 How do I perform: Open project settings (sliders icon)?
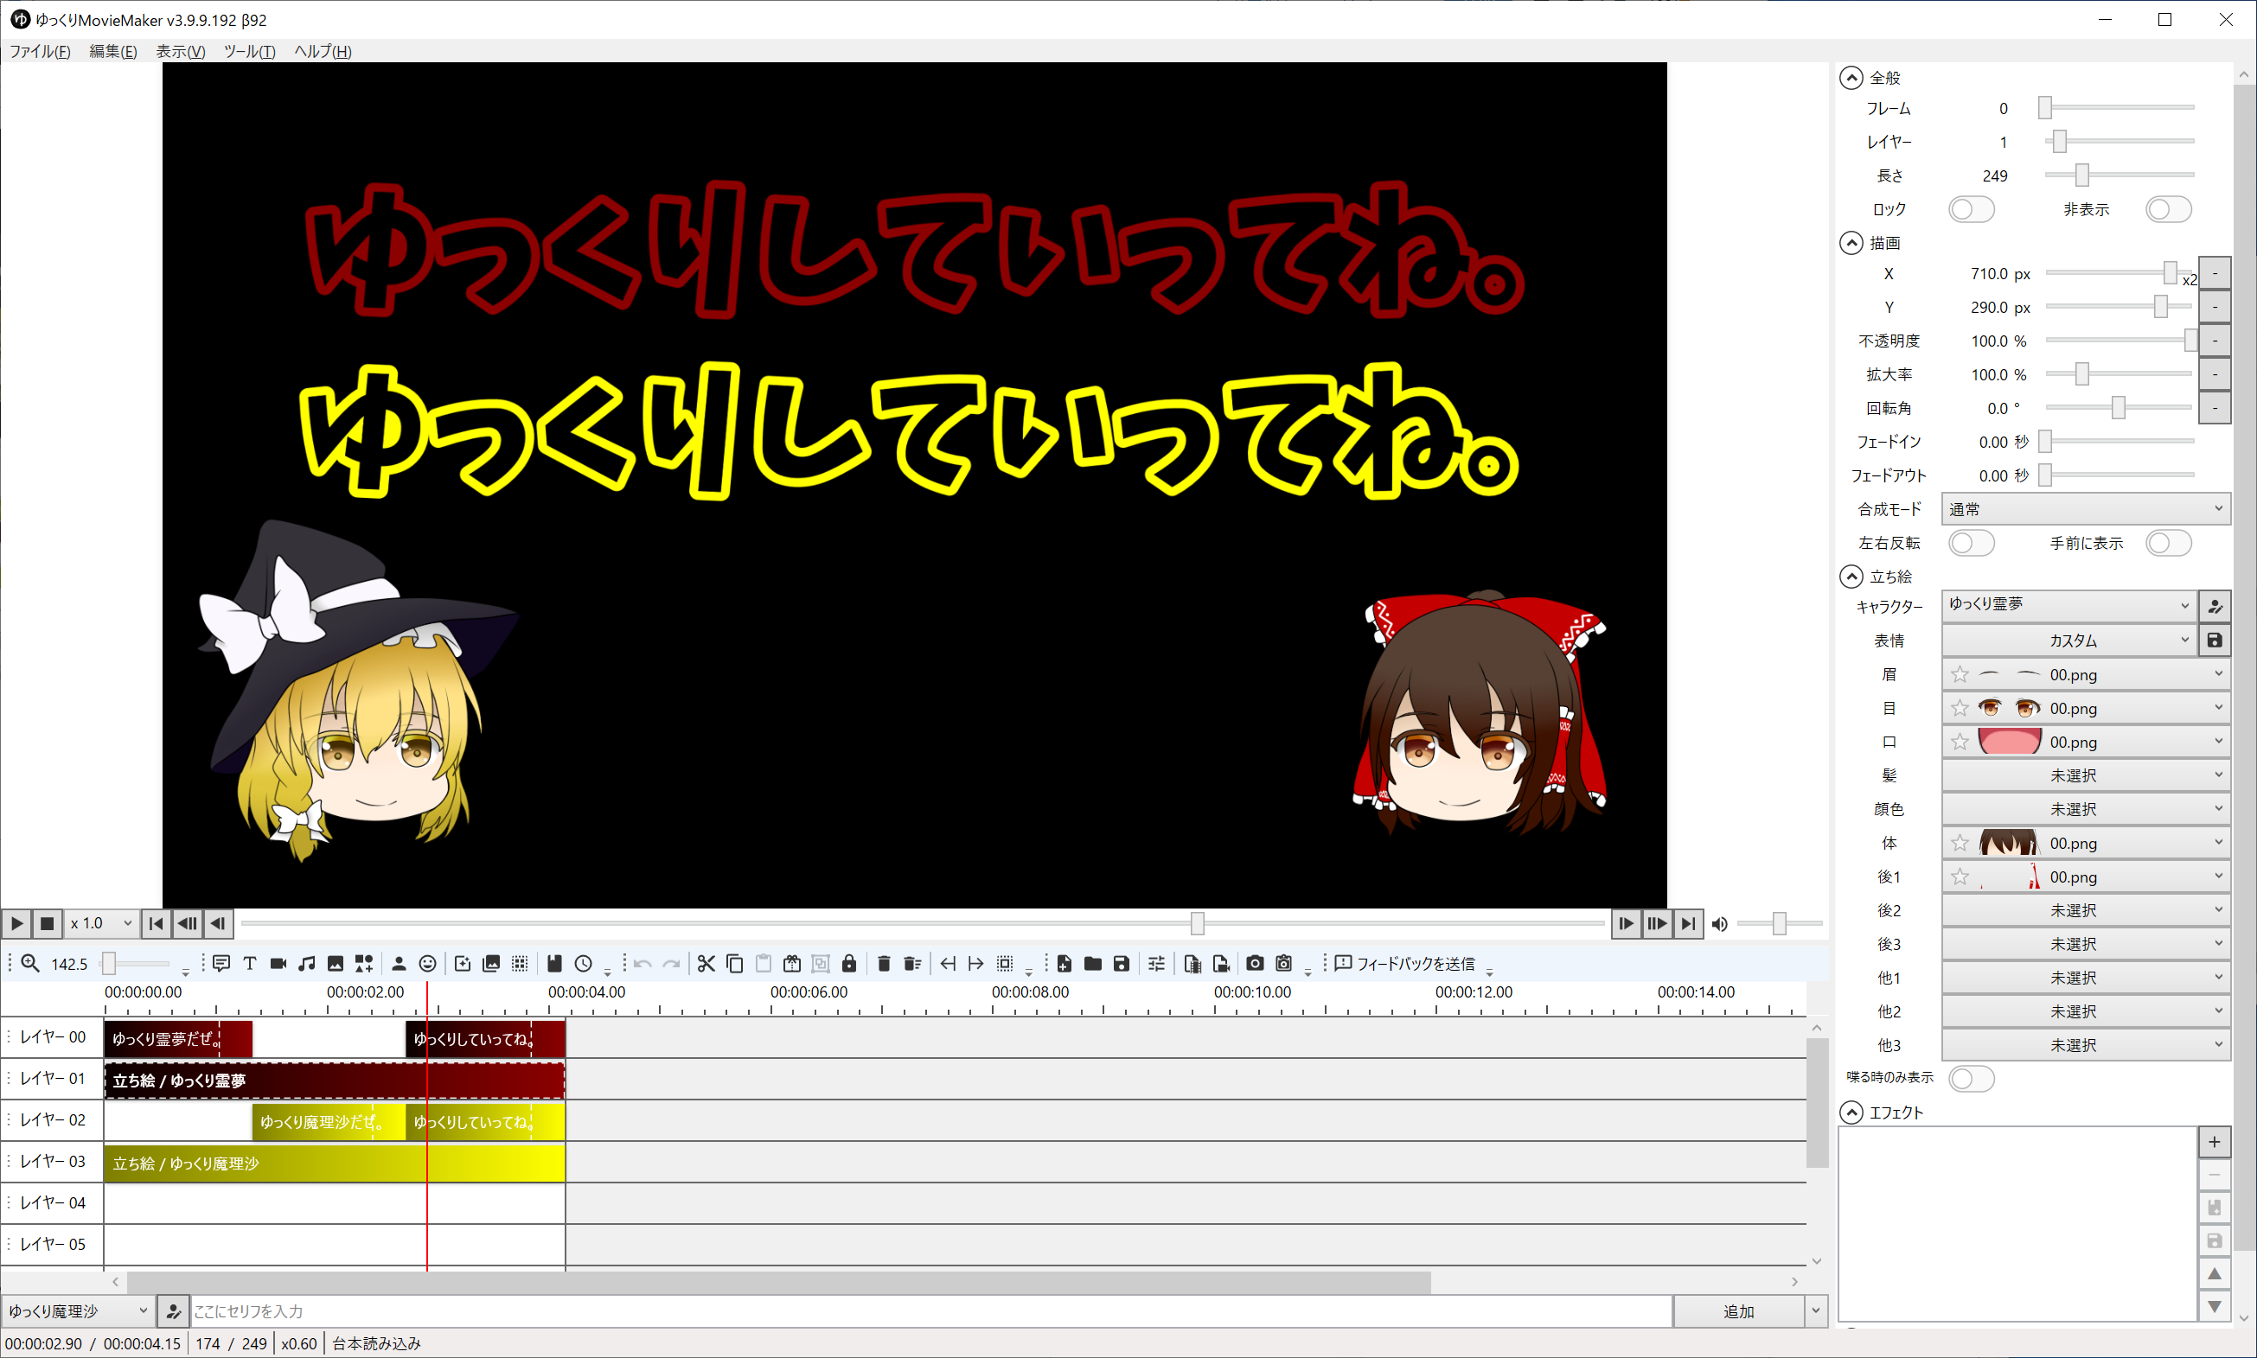pos(1157,964)
